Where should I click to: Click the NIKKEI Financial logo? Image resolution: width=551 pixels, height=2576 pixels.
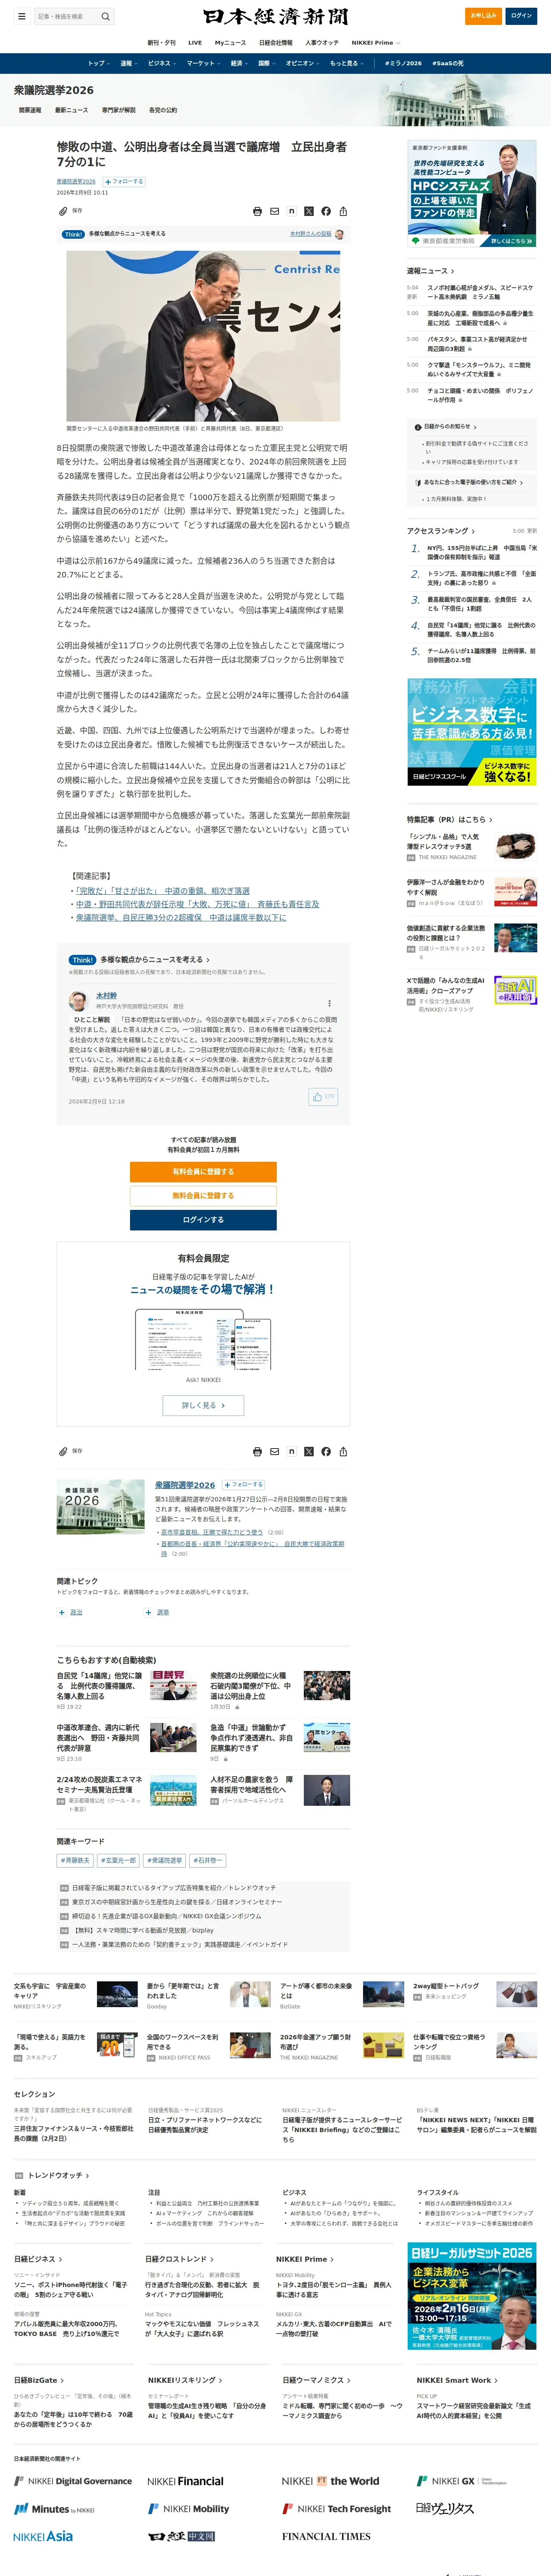(x=185, y=2481)
